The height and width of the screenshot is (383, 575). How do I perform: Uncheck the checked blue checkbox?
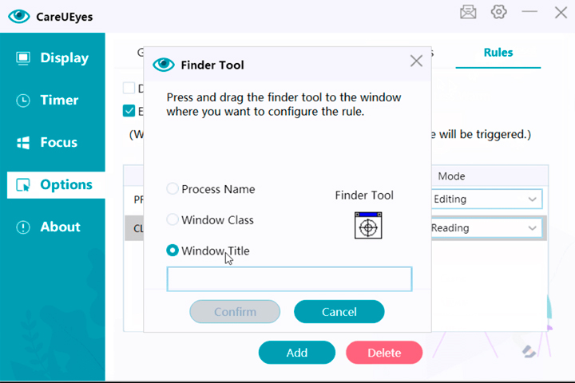click(x=129, y=111)
